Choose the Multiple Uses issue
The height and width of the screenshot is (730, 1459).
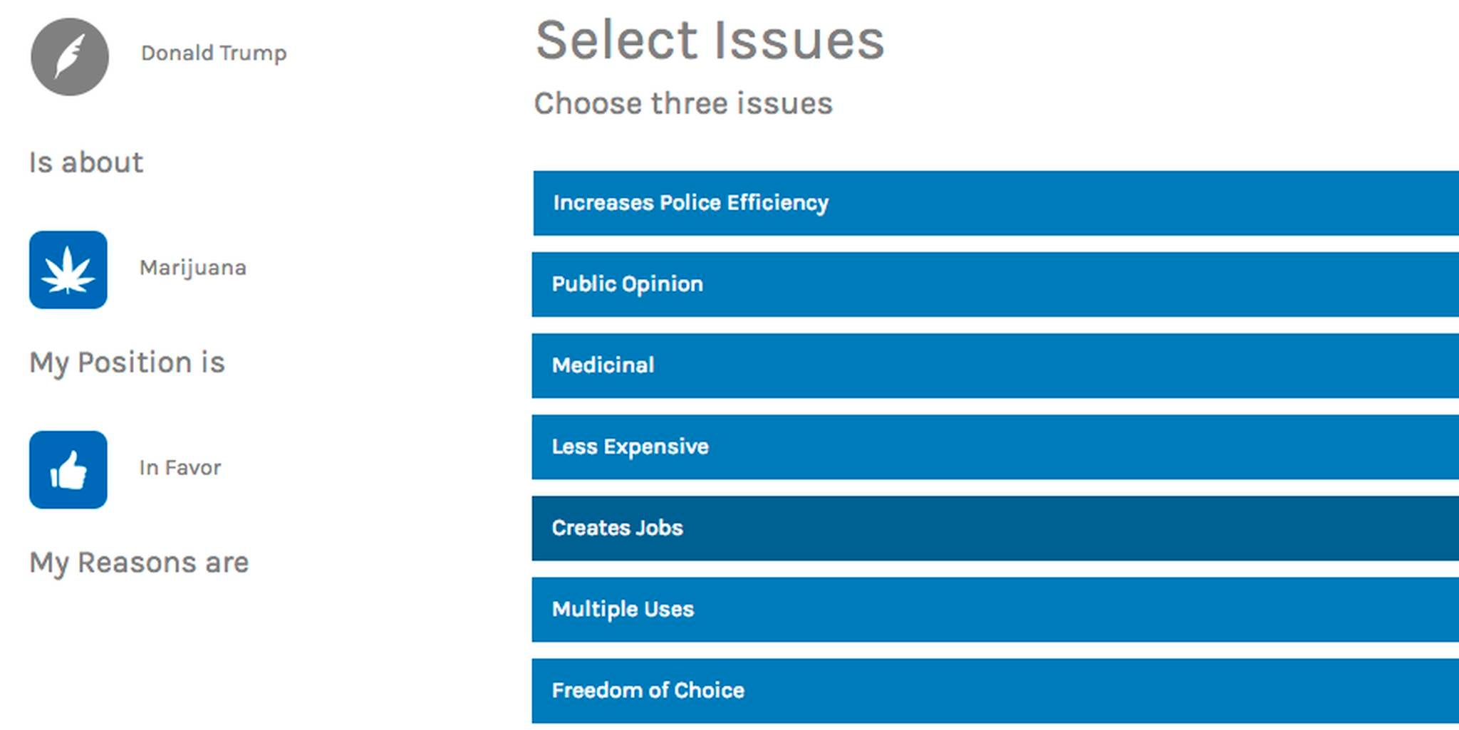pyautogui.click(x=995, y=609)
